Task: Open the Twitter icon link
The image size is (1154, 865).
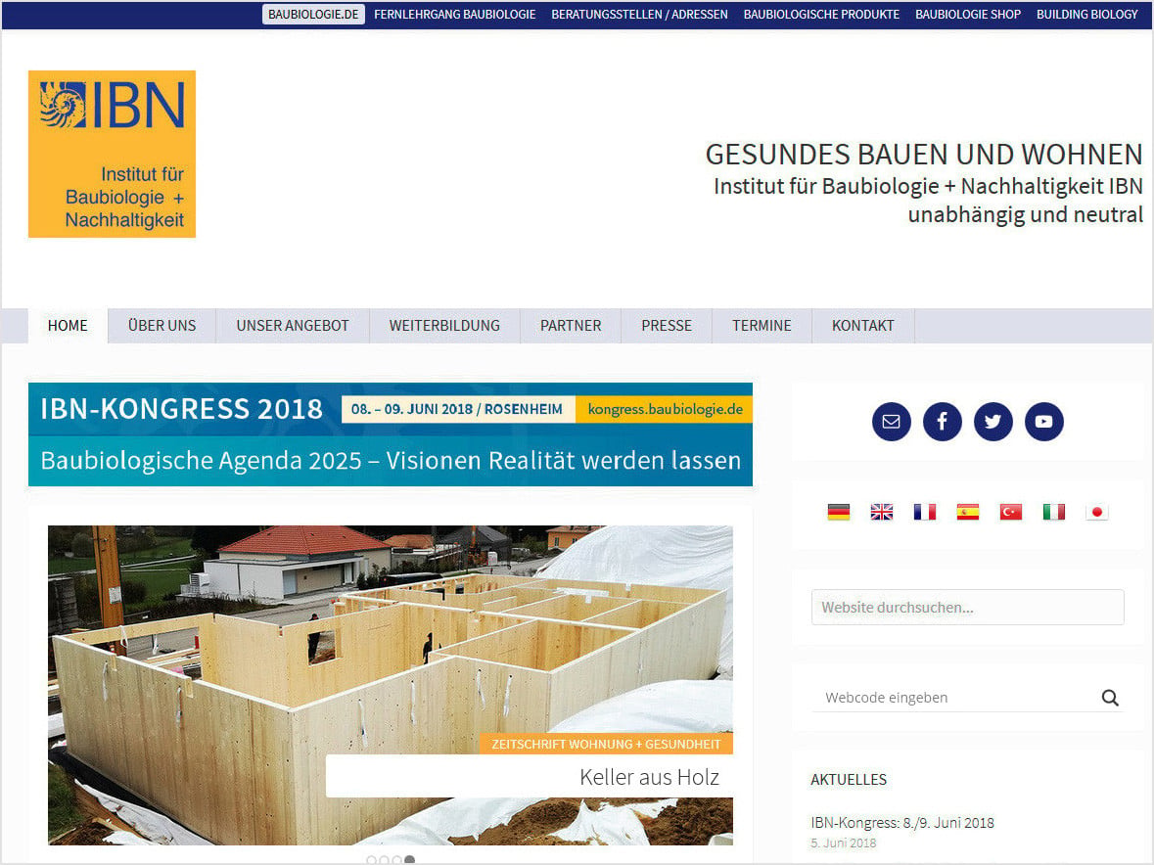Action: pyautogui.click(x=992, y=422)
